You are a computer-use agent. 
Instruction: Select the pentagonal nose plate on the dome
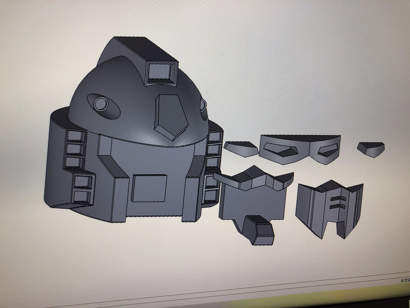click(x=172, y=117)
